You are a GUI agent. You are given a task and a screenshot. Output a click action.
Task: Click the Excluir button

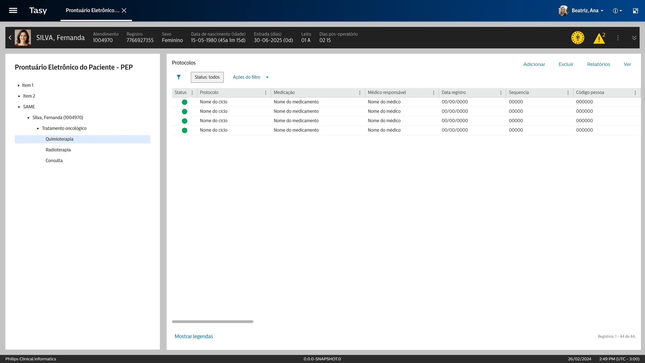566,64
